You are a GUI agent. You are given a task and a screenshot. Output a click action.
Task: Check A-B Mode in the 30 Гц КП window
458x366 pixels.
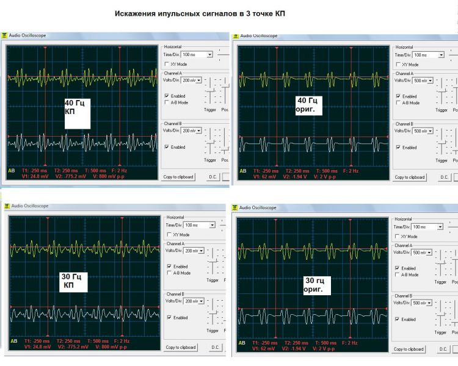point(169,273)
